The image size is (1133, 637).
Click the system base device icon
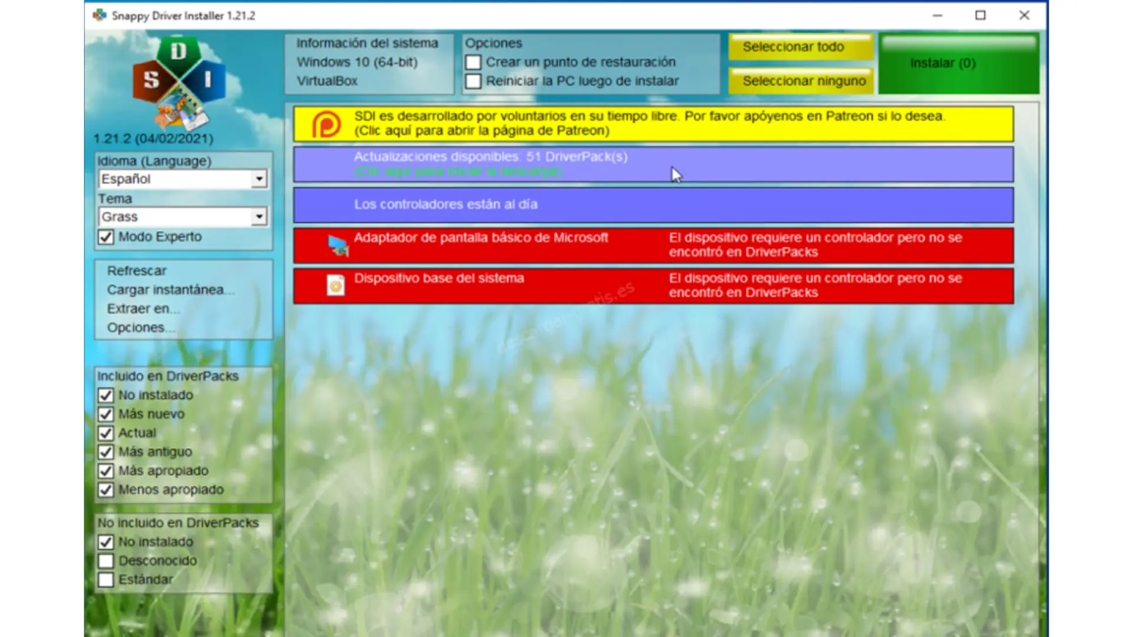[336, 285]
